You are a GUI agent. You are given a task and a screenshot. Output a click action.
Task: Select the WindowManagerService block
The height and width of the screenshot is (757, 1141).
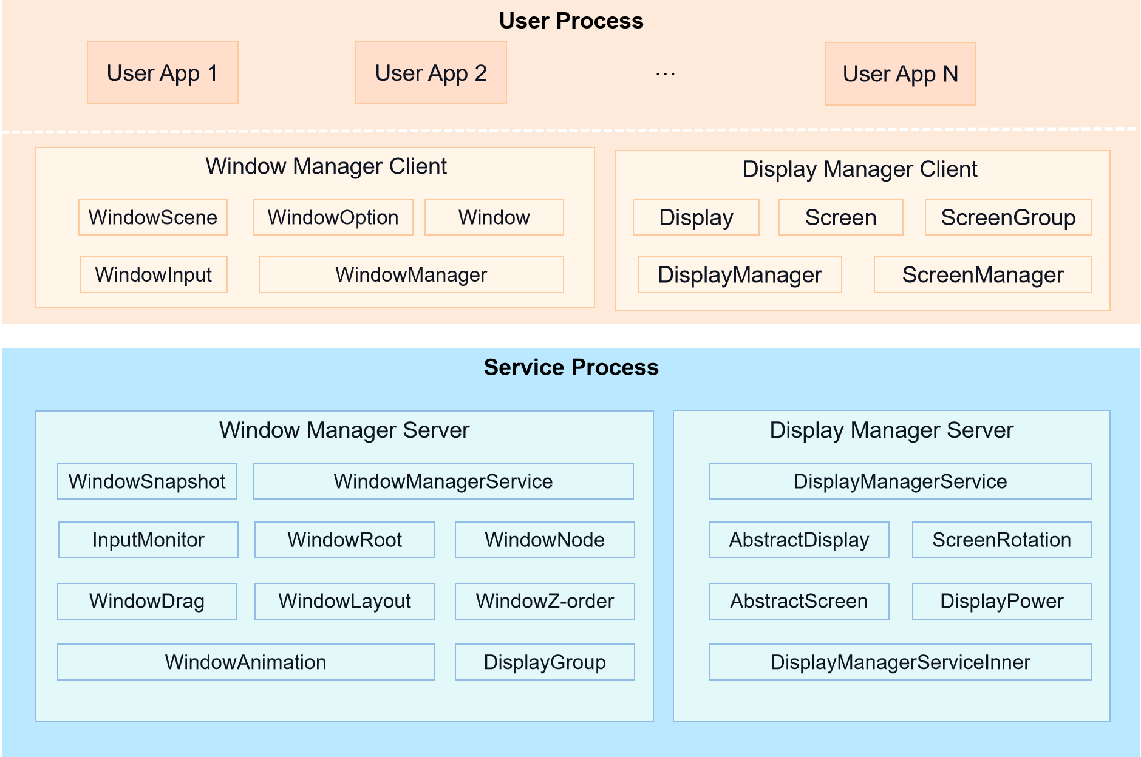coord(443,481)
